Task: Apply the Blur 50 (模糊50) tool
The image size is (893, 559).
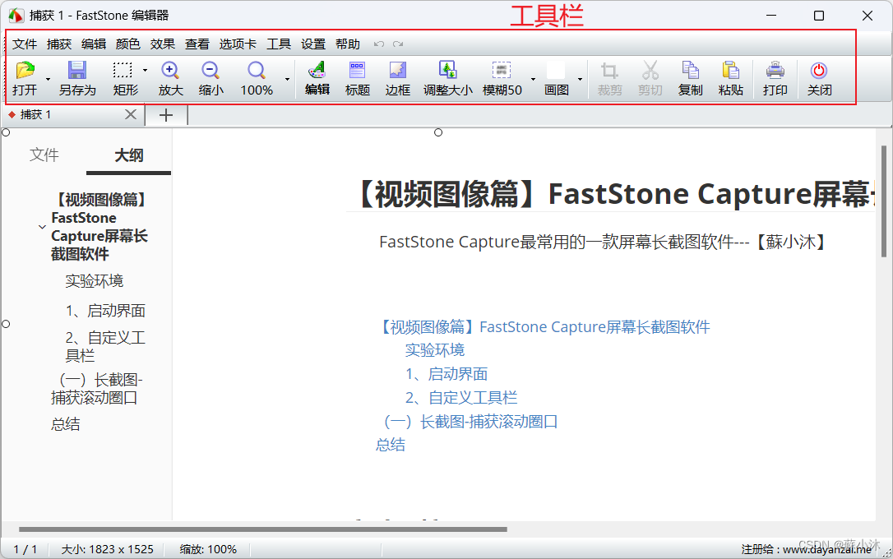Action: pos(502,71)
